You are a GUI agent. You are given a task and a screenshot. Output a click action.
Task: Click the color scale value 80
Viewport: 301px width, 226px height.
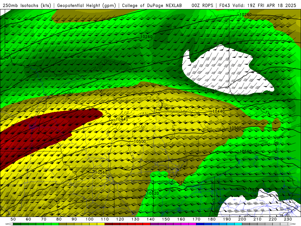click(x=59, y=219)
